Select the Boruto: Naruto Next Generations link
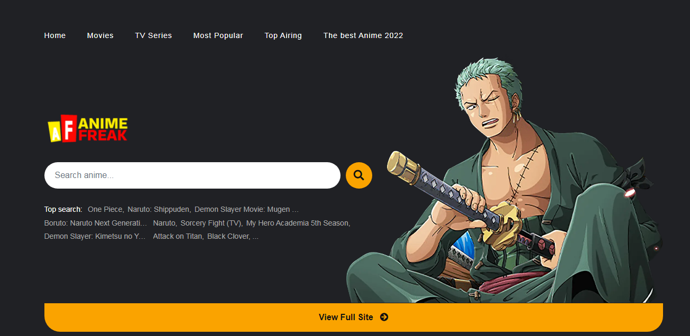Viewport: 690px width, 336px height. (x=95, y=222)
